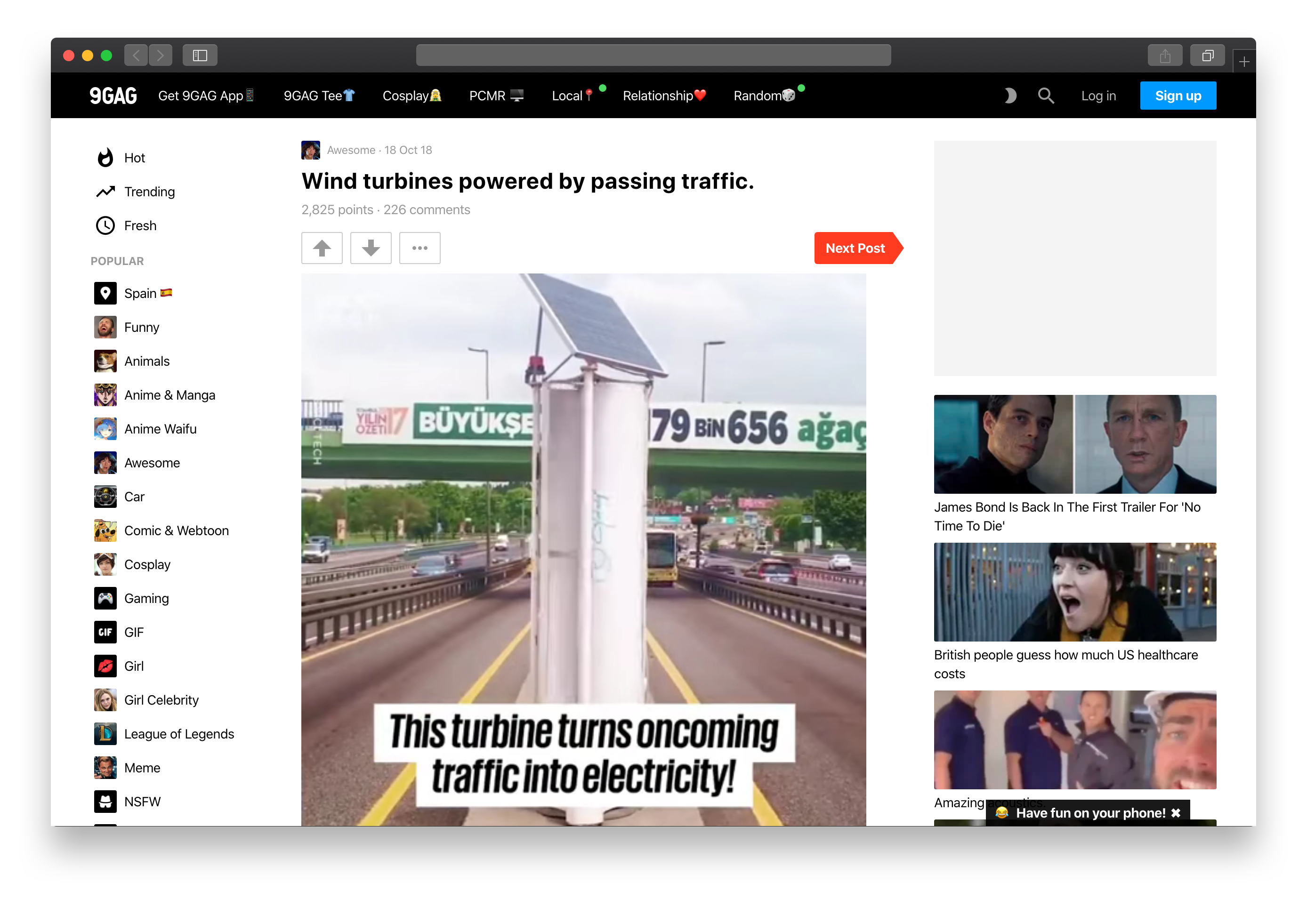The image size is (1307, 899).
Task: Open British healthcare guess video thumbnail
Action: click(1075, 592)
